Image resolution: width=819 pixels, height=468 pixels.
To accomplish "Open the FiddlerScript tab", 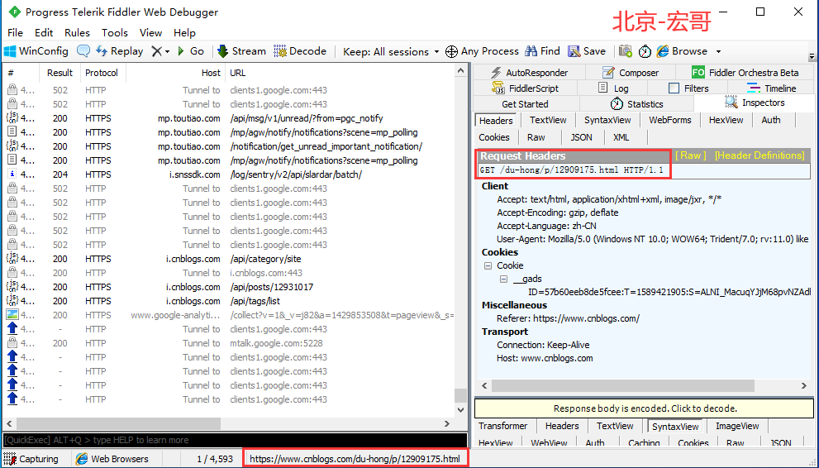I will coord(526,88).
